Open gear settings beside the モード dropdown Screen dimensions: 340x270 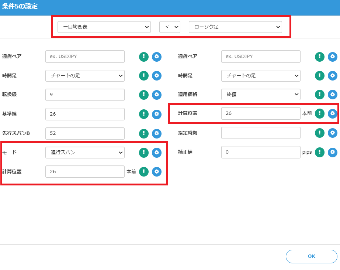[157, 152]
